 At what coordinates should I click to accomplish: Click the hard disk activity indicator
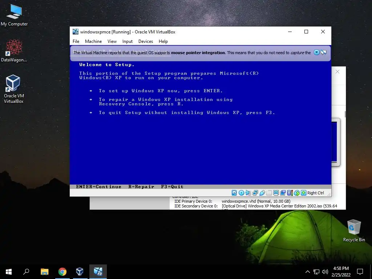click(x=234, y=193)
